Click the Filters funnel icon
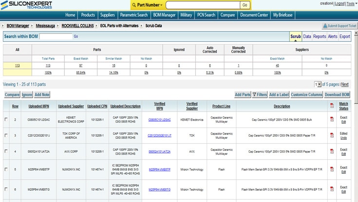 [x=254, y=94]
